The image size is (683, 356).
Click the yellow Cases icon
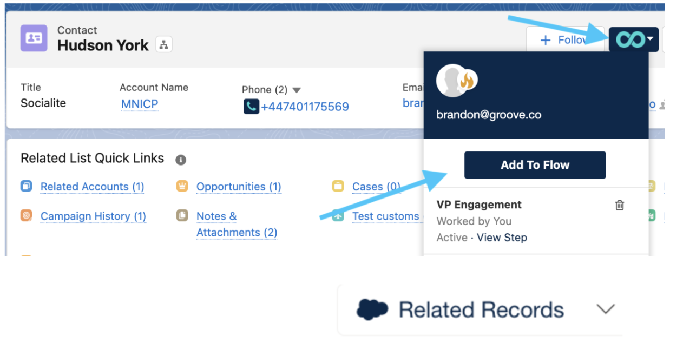pos(338,186)
